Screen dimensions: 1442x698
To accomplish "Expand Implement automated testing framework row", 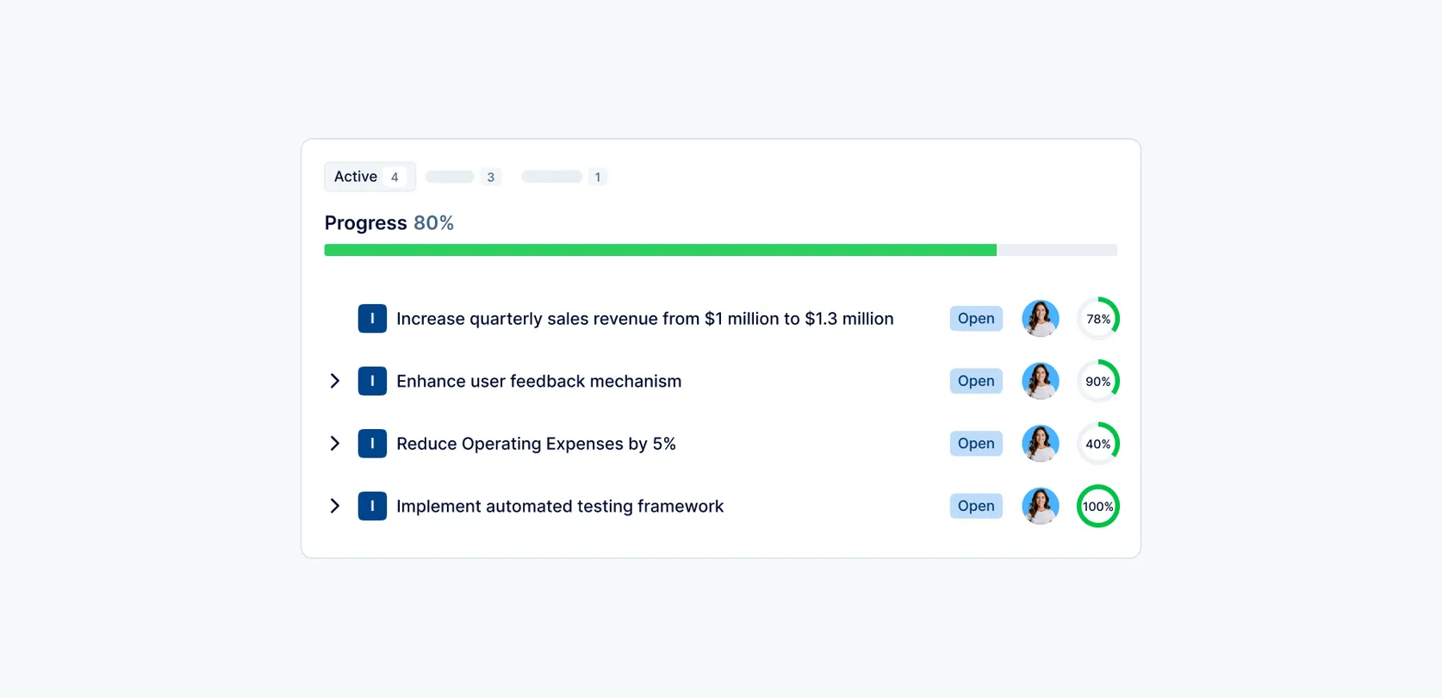I will pos(335,506).
